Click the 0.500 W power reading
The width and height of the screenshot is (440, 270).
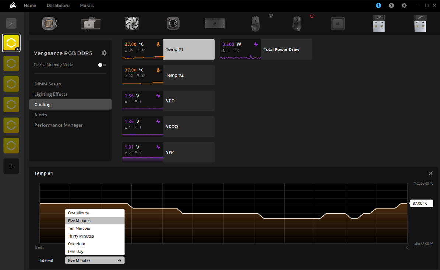pyautogui.click(x=231, y=44)
